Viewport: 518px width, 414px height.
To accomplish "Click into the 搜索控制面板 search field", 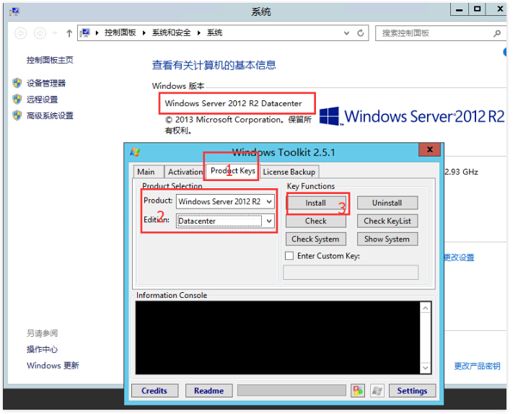I will pos(433,33).
